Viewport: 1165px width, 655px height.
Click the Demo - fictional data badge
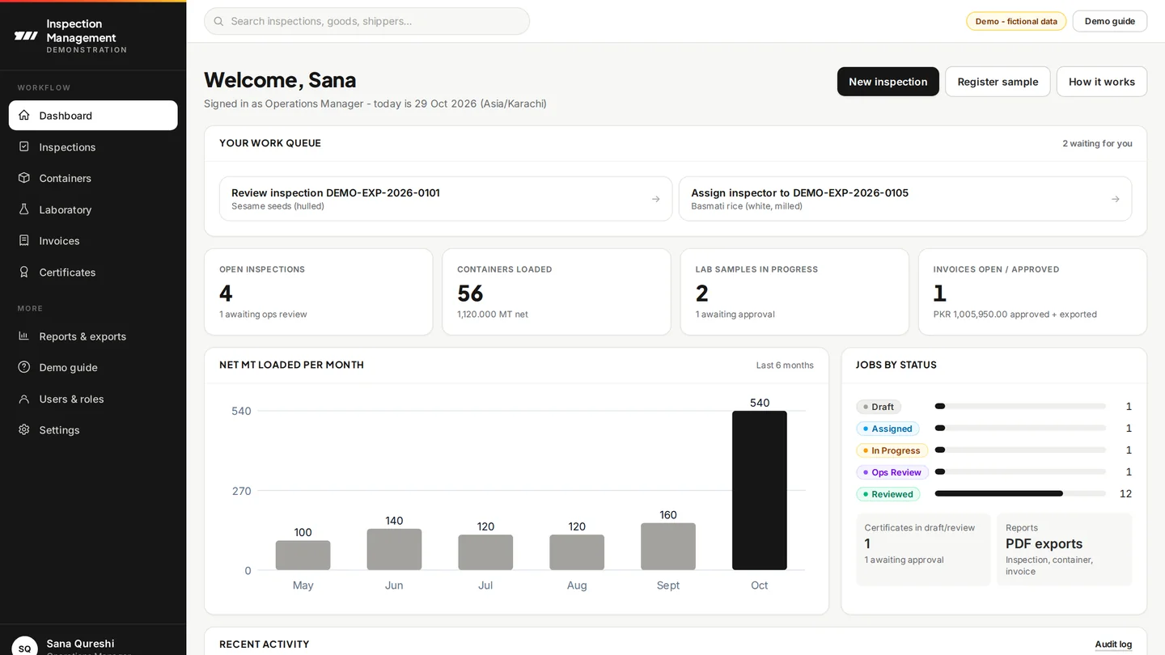[x=1016, y=21]
